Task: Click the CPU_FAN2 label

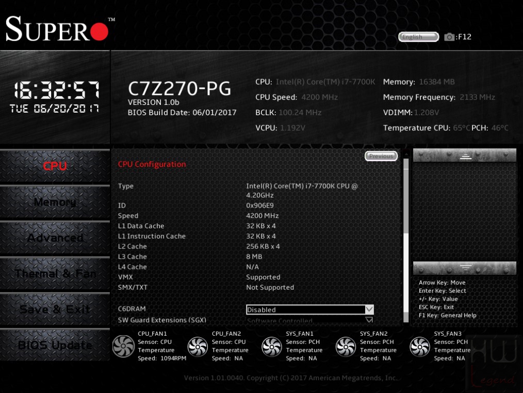Action: tap(226, 334)
